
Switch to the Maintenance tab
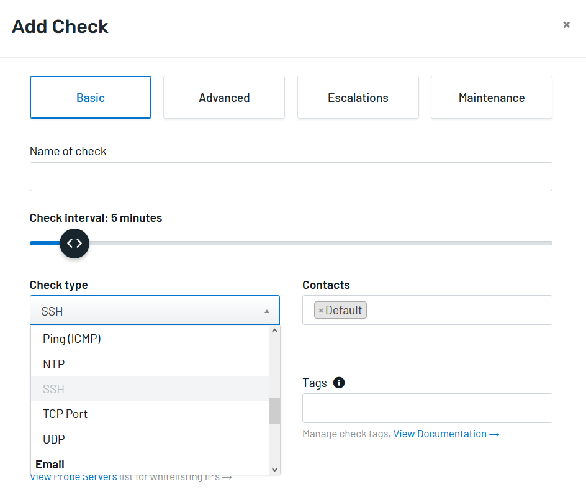(x=491, y=98)
